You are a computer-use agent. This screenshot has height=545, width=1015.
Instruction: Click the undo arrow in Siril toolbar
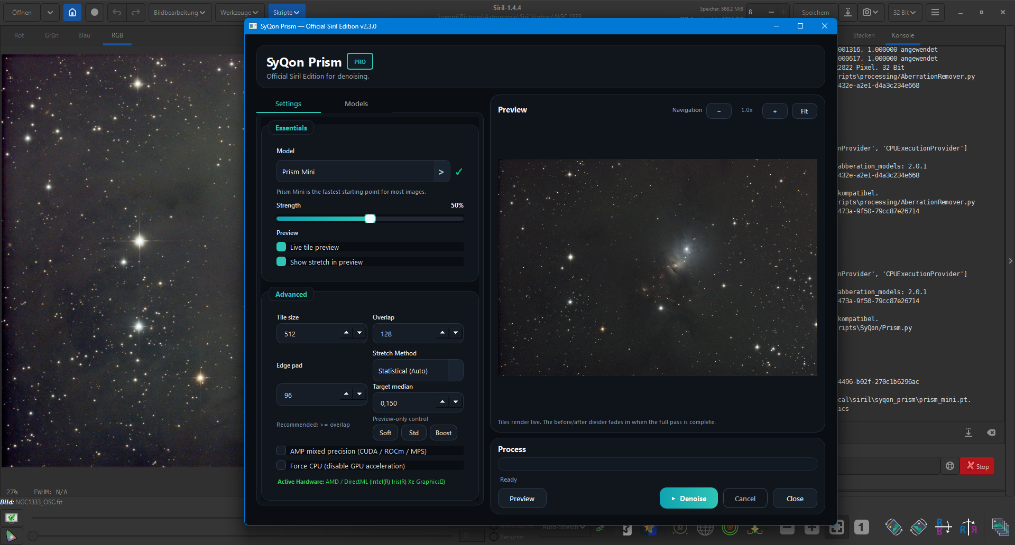[x=117, y=12]
